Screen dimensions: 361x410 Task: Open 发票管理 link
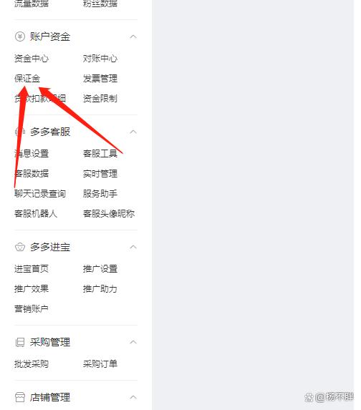click(x=100, y=79)
